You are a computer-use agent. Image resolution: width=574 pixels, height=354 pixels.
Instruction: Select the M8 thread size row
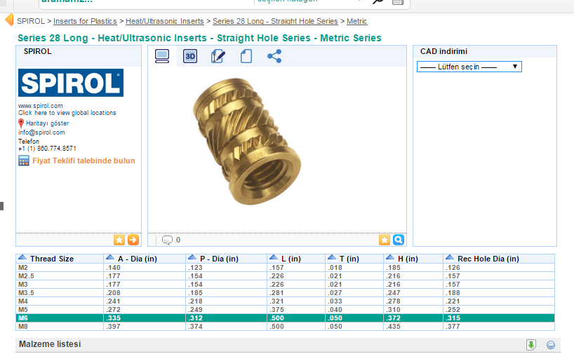[x=24, y=327]
